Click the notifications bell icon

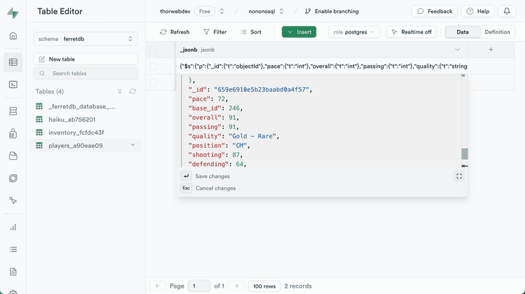click(507, 11)
